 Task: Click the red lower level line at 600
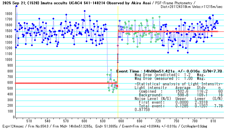tap(61, 83)
